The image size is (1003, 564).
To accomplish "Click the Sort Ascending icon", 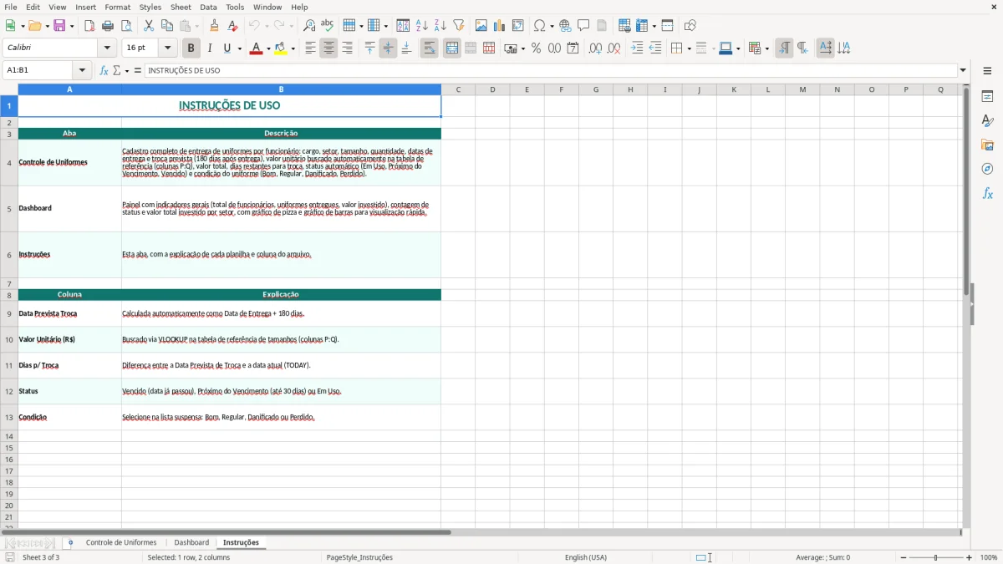I will [421, 26].
